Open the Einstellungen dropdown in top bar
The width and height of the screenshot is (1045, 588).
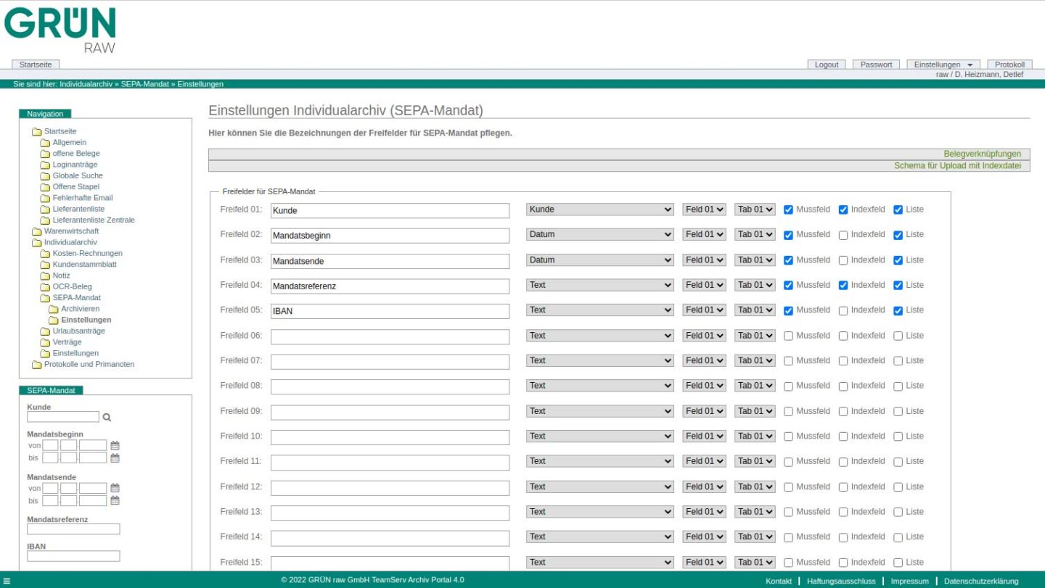click(x=943, y=65)
